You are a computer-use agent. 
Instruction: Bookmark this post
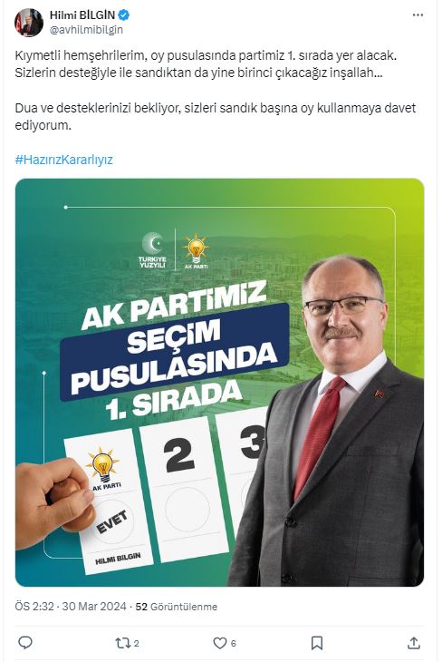pyautogui.click(x=317, y=643)
